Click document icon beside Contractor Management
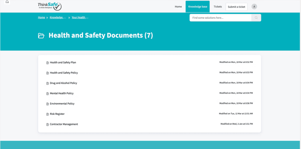 [47, 125]
